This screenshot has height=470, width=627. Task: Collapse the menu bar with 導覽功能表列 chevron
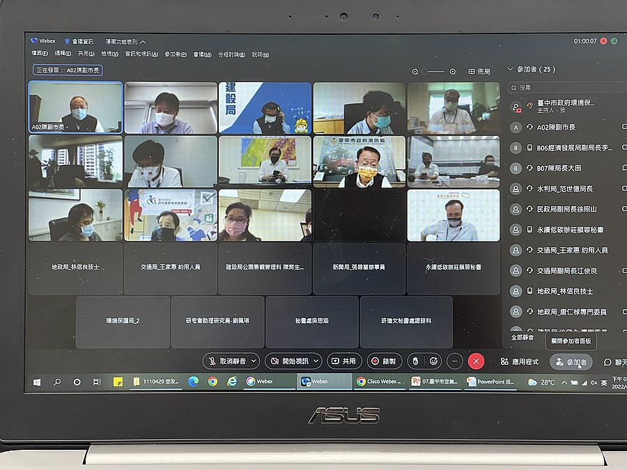click(x=143, y=42)
